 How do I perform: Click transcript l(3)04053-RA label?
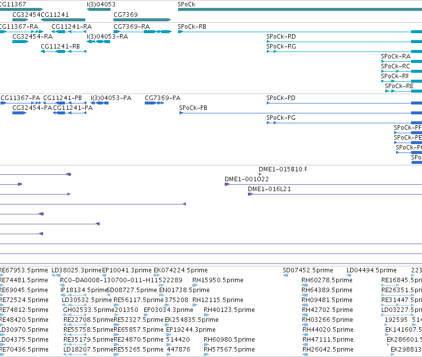108,37
